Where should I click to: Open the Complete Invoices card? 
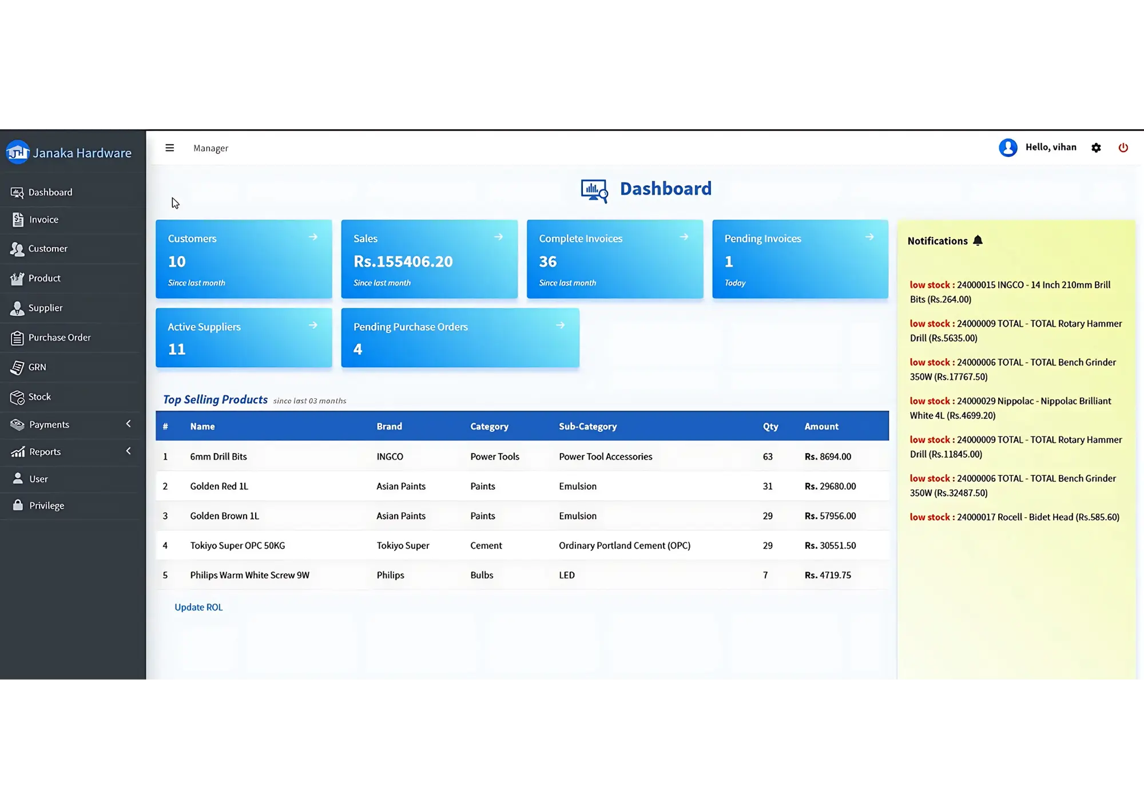(x=615, y=259)
